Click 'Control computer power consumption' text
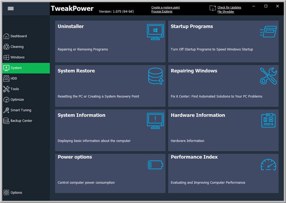 click(86, 183)
